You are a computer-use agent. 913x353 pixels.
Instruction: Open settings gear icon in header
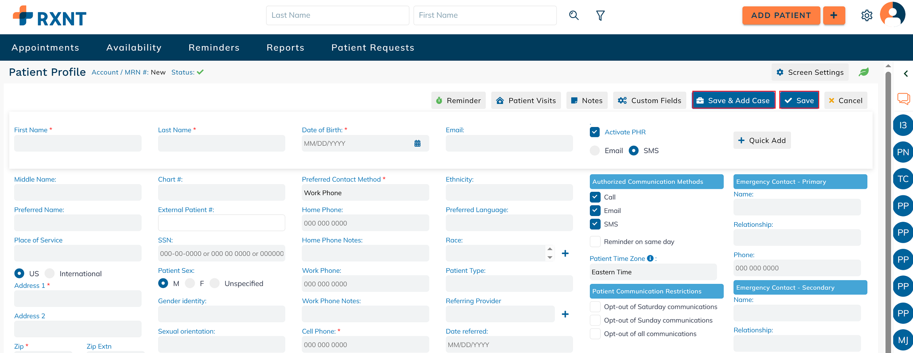867,15
